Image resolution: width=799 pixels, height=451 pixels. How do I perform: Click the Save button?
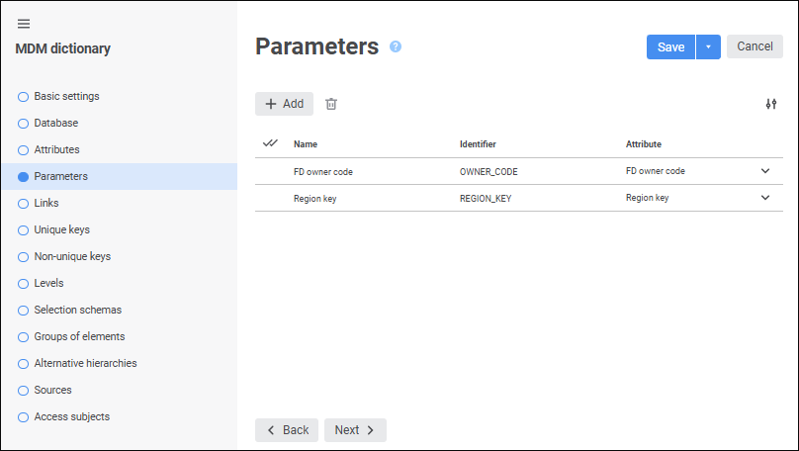click(670, 47)
